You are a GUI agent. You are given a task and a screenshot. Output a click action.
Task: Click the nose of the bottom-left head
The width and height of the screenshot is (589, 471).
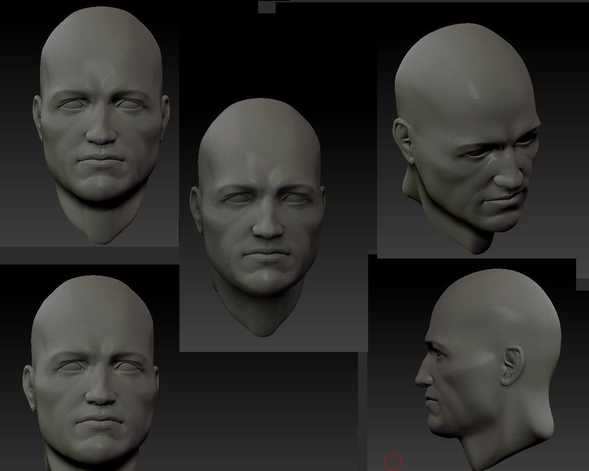pyautogui.click(x=101, y=396)
